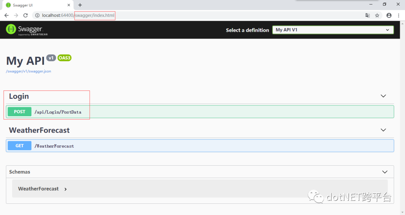Bookmark this page with the star icon
Viewport: 405px width, 215px height.
[377, 15]
